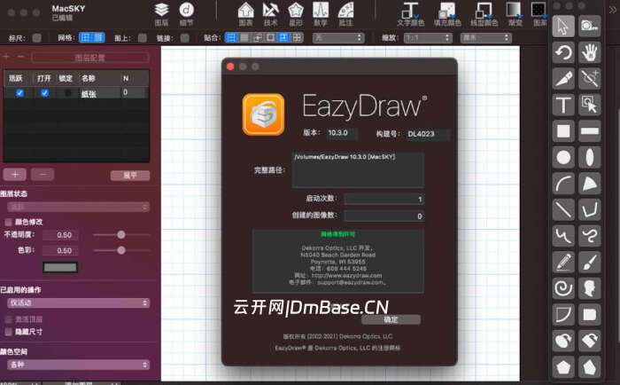Enable the 颜色修改 checkbox
This screenshot has height=385, width=620.
coord(8,222)
